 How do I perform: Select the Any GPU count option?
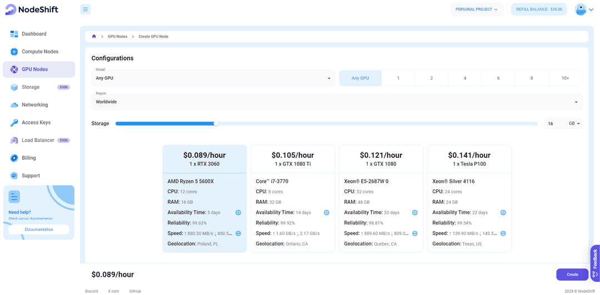[x=360, y=78]
